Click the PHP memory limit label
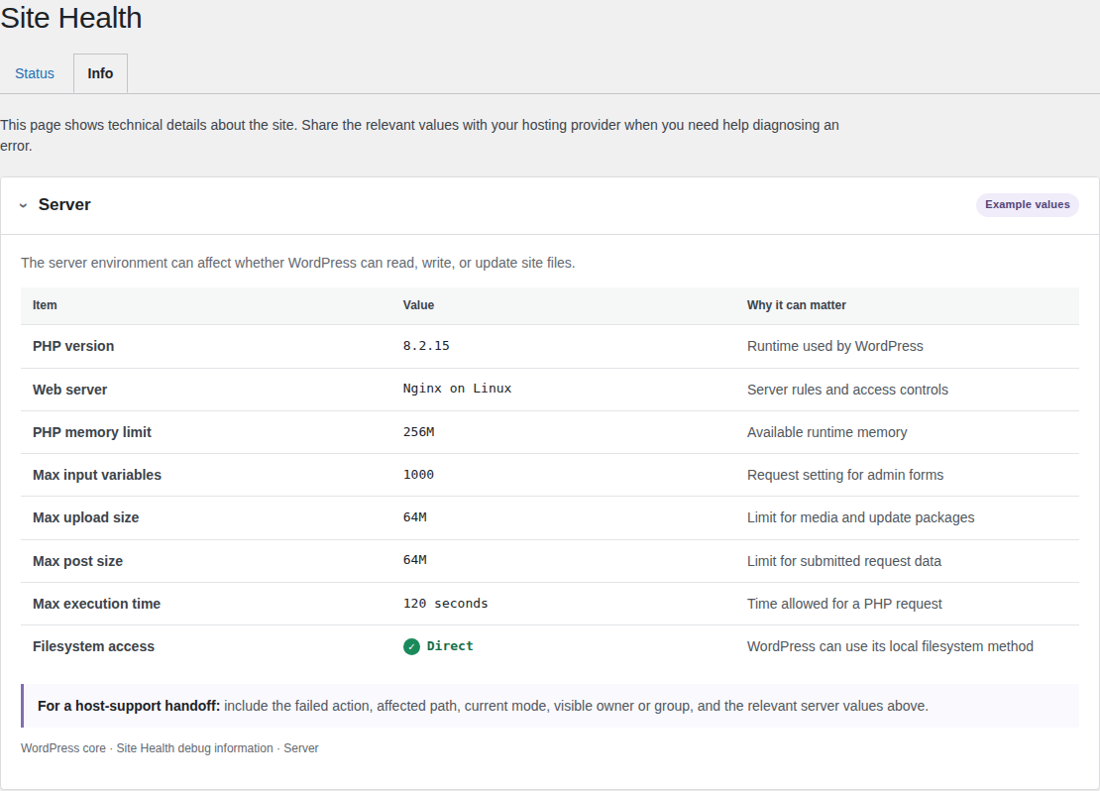Screen dimensions: 1100x791 pos(92,432)
